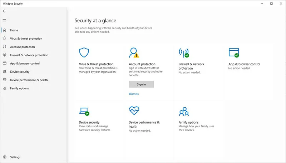Screen dimensions: 286x163
Task: Open Account protection from sidebar
Action: pos(23,47)
